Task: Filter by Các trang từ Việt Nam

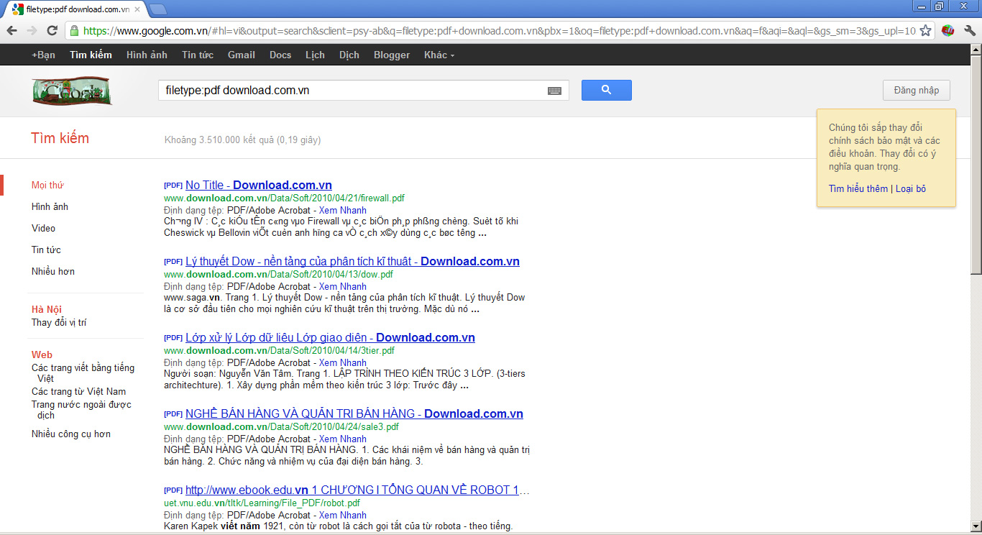Action: pyautogui.click(x=78, y=391)
